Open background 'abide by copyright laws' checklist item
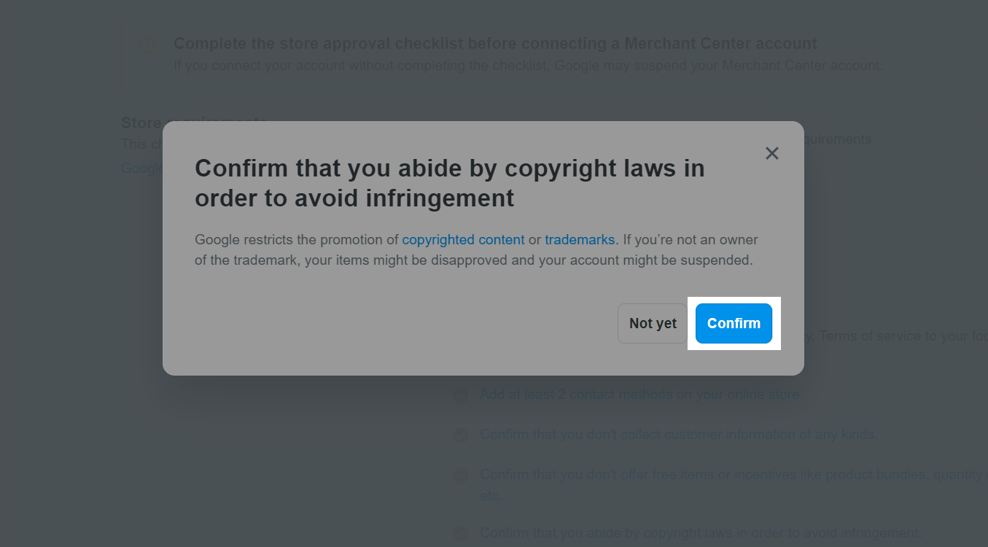 pos(700,532)
